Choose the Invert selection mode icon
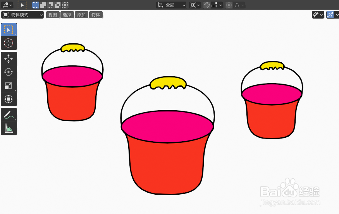Screen dimensions: 339x214 coord(58,5)
